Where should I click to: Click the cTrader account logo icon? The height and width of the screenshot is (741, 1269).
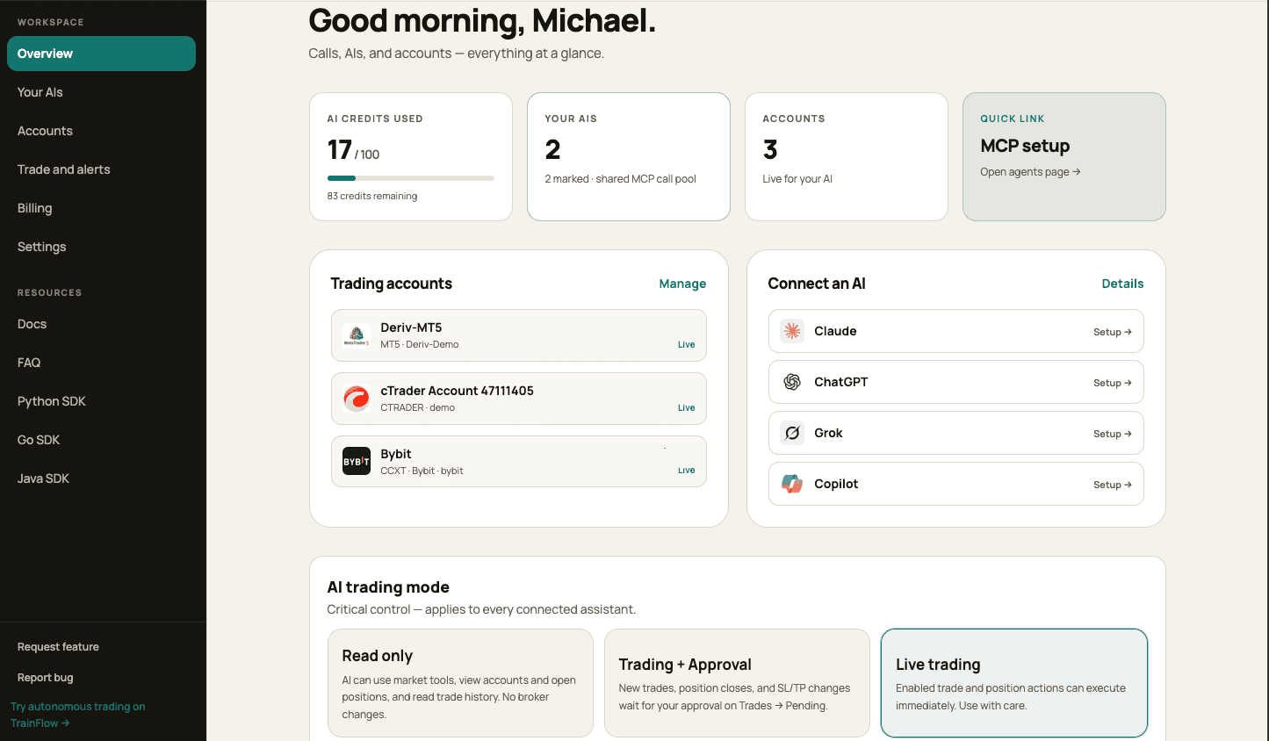(x=356, y=399)
